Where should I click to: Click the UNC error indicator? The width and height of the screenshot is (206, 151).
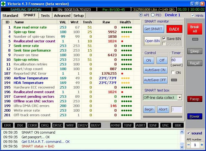pyautogui.click(x=165, y=125)
